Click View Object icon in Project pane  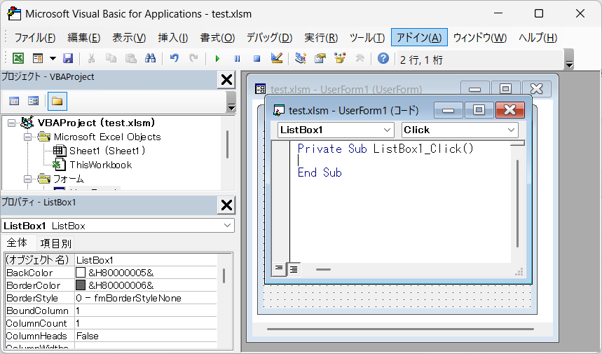pyautogui.click(x=34, y=101)
